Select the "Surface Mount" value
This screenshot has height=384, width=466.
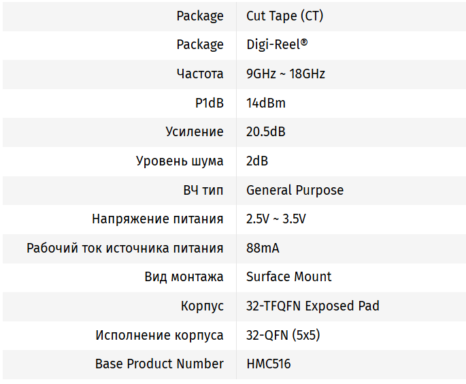coord(288,276)
